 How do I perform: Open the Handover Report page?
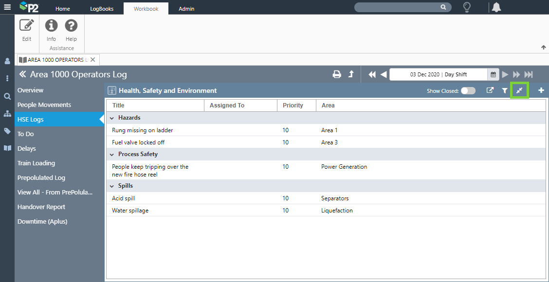point(41,207)
